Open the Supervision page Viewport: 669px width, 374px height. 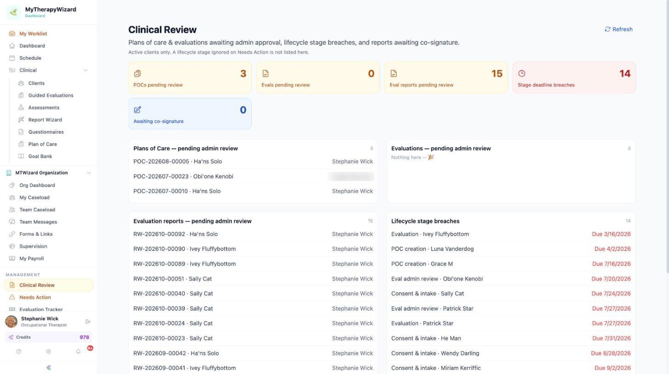coord(49,246)
